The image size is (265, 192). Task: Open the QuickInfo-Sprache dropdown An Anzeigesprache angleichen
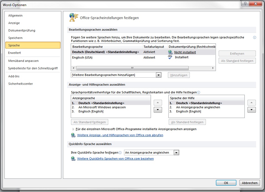point(176,152)
